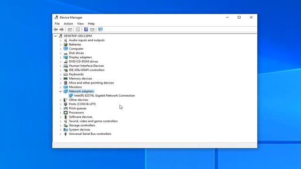
Task: Click the Monitors category icon
Action: pyautogui.click(x=65, y=87)
